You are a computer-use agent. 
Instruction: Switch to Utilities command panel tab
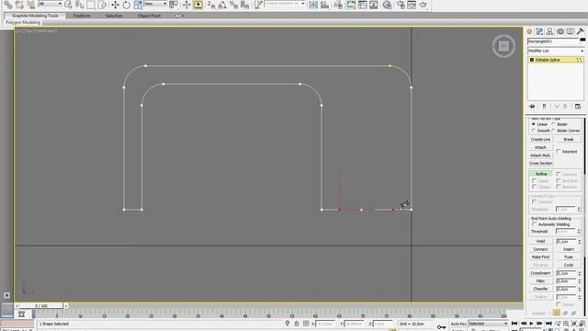pyautogui.click(x=580, y=31)
